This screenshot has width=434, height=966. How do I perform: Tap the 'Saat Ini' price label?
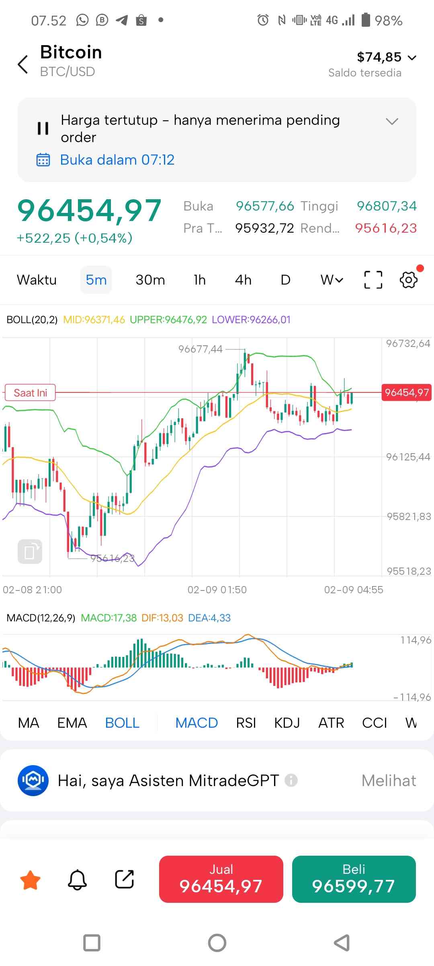click(30, 392)
